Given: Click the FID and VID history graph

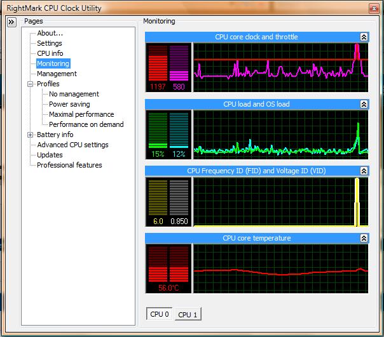Looking at the screenshot, I should [x=280, y=202].
